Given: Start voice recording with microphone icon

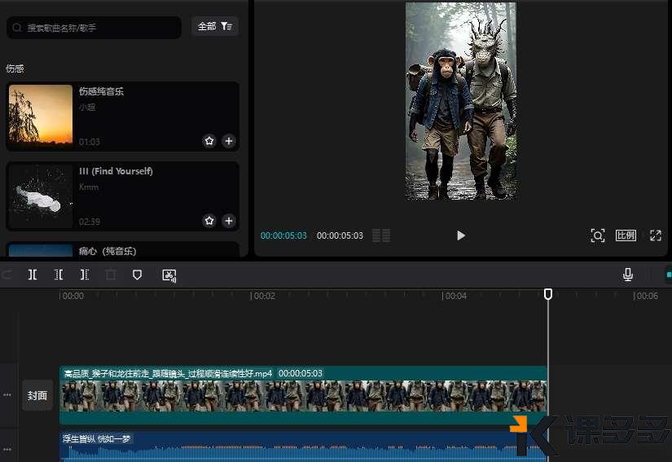Looking at the screenshot, I should pyautogui.click(x=628, y=275).
